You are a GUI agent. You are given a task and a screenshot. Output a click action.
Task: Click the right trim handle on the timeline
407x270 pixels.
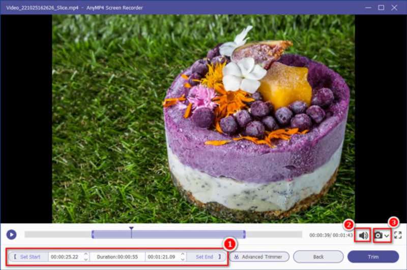pyautogui.click(x=244, y=234)
